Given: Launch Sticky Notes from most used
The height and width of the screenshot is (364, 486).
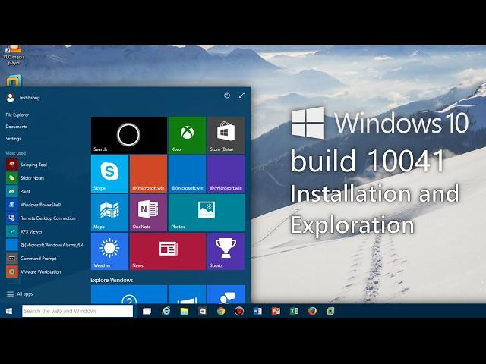Looking at the screenshot, I should 25,178.
